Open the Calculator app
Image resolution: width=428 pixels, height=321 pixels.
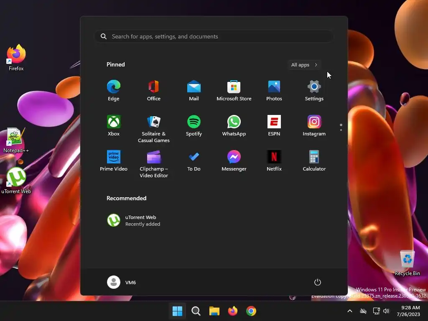pyautogui.click(x=314, y=161)
